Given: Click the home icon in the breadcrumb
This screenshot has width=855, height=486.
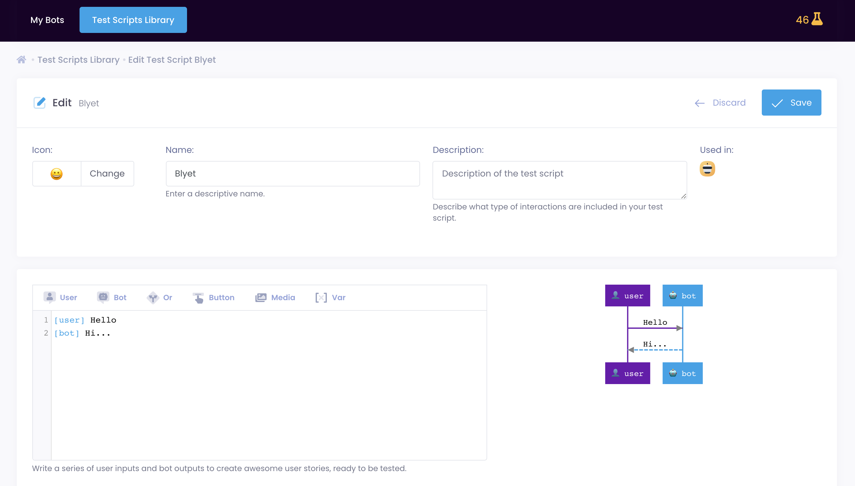Looking at the screenshot, I should click(21, 59).
